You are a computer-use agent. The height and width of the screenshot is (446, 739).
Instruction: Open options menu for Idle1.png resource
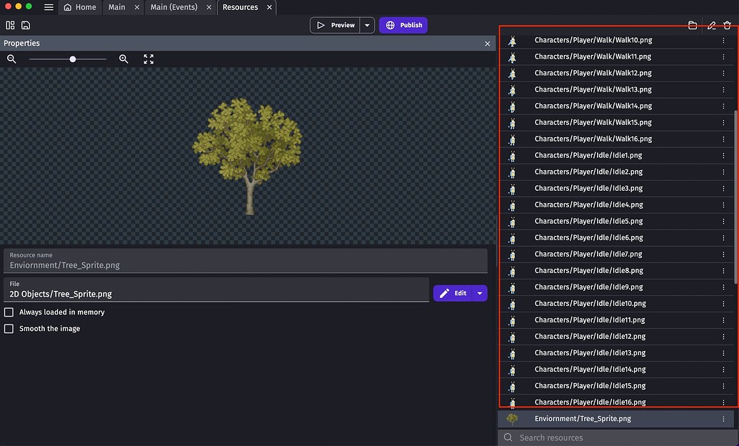pyautogui.click(x=723, y=155)
